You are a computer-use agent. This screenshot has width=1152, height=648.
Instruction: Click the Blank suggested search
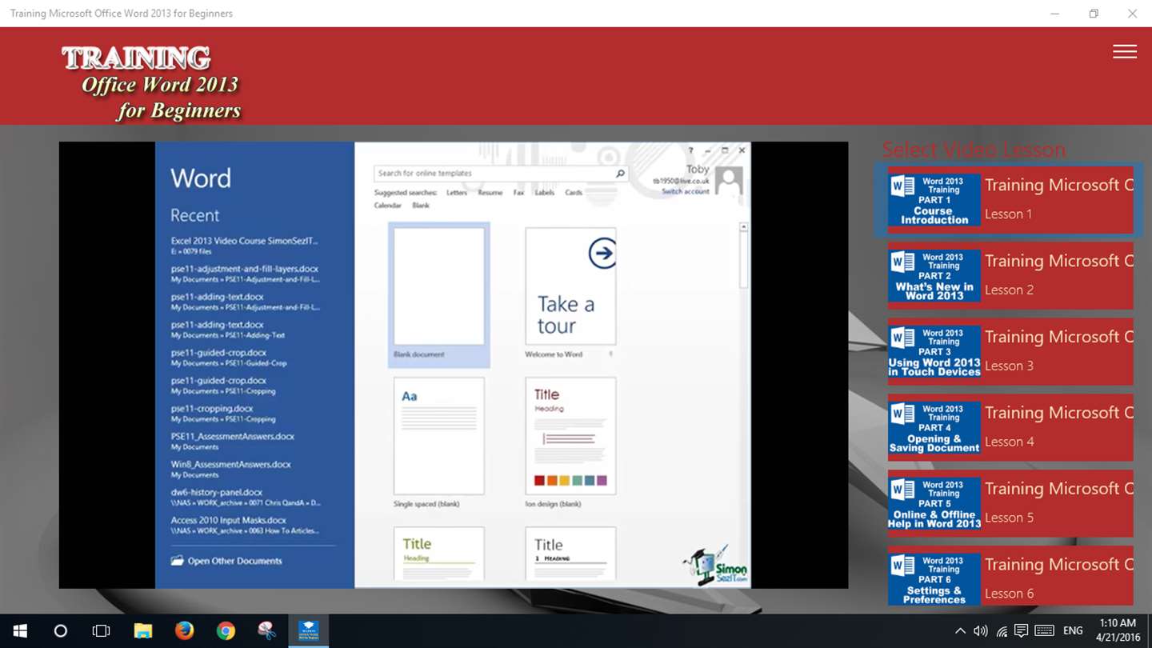tap(421, 206)
